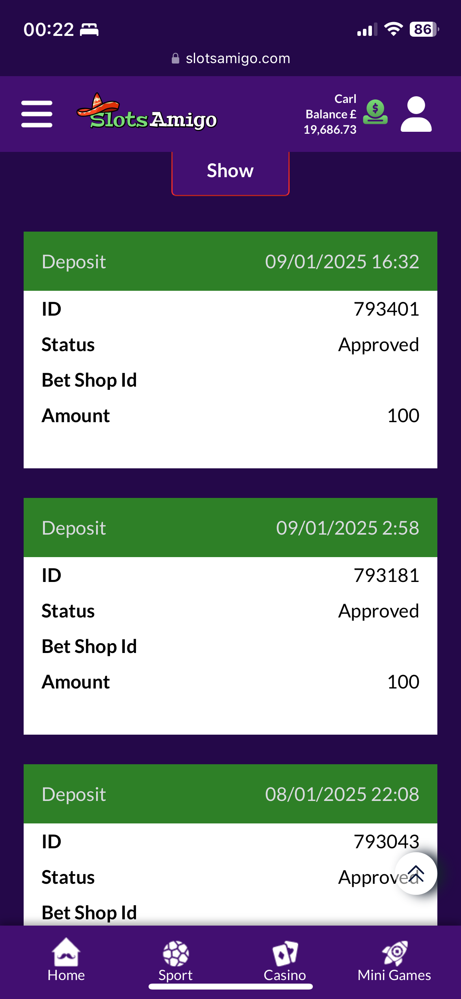Viewport: 461px width, 999px height.
Task: Tap the Carl balance amount text
Action: pyautogui.click(x=331, y=114)
